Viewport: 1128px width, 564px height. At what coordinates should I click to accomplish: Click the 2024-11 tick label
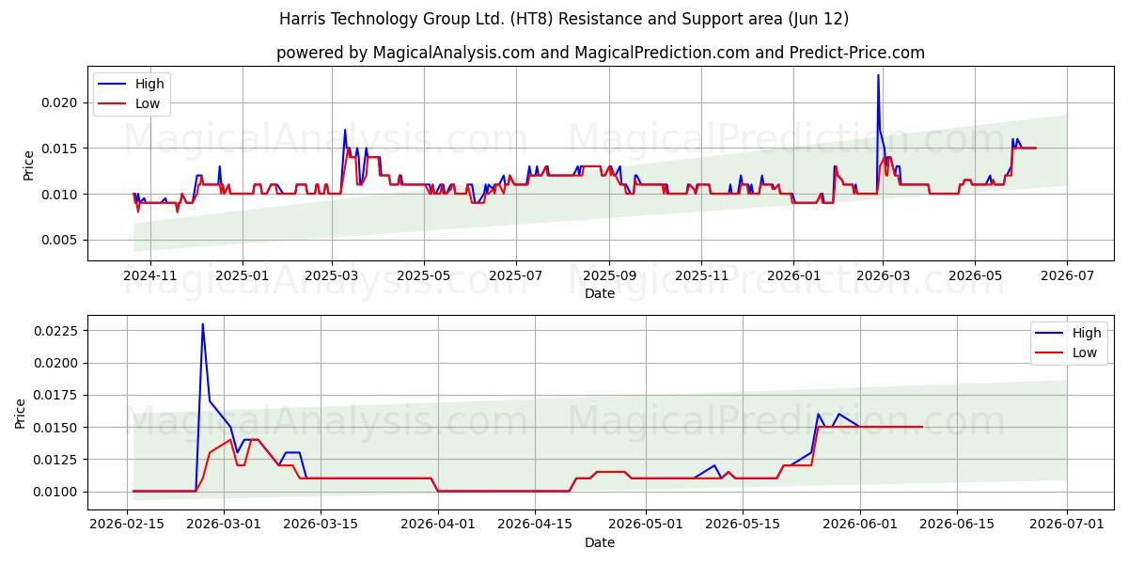(151, 275)
